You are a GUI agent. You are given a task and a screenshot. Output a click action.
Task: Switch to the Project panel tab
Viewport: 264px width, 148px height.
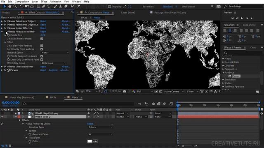pyautogui.click(x=6, y=13)
